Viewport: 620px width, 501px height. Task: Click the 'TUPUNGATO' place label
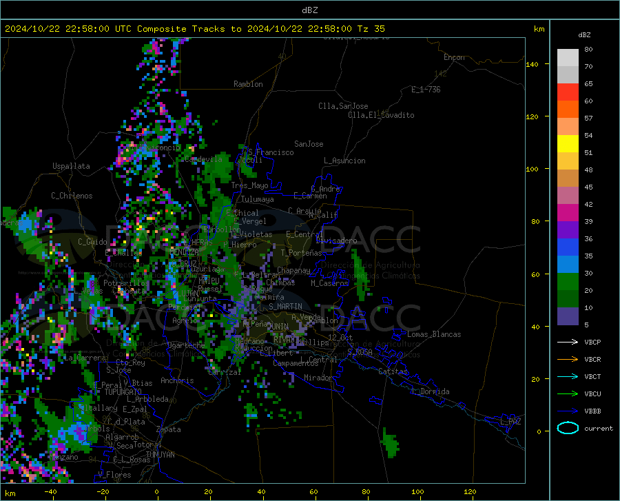(123, 392)
